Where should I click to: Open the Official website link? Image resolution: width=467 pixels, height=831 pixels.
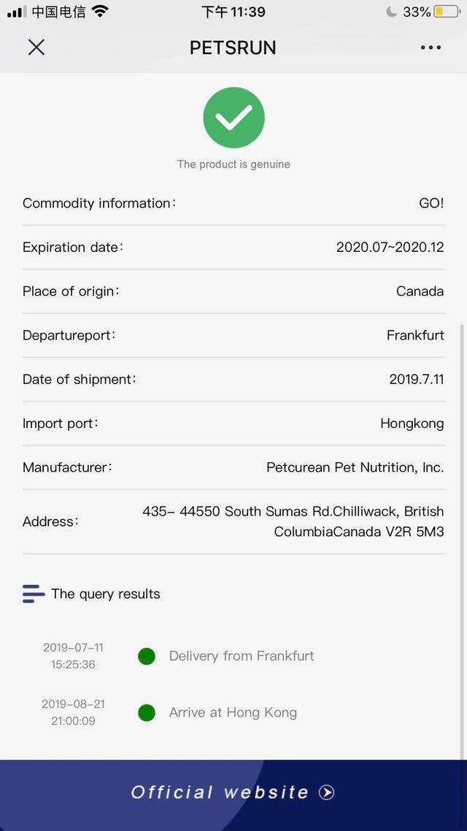[x=220, y=792]
